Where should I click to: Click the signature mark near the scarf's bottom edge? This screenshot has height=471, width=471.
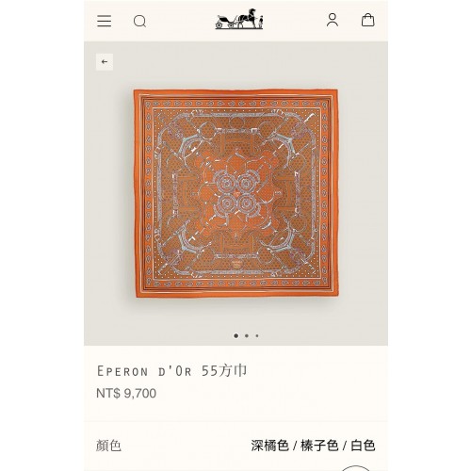[x=236, y=263]
